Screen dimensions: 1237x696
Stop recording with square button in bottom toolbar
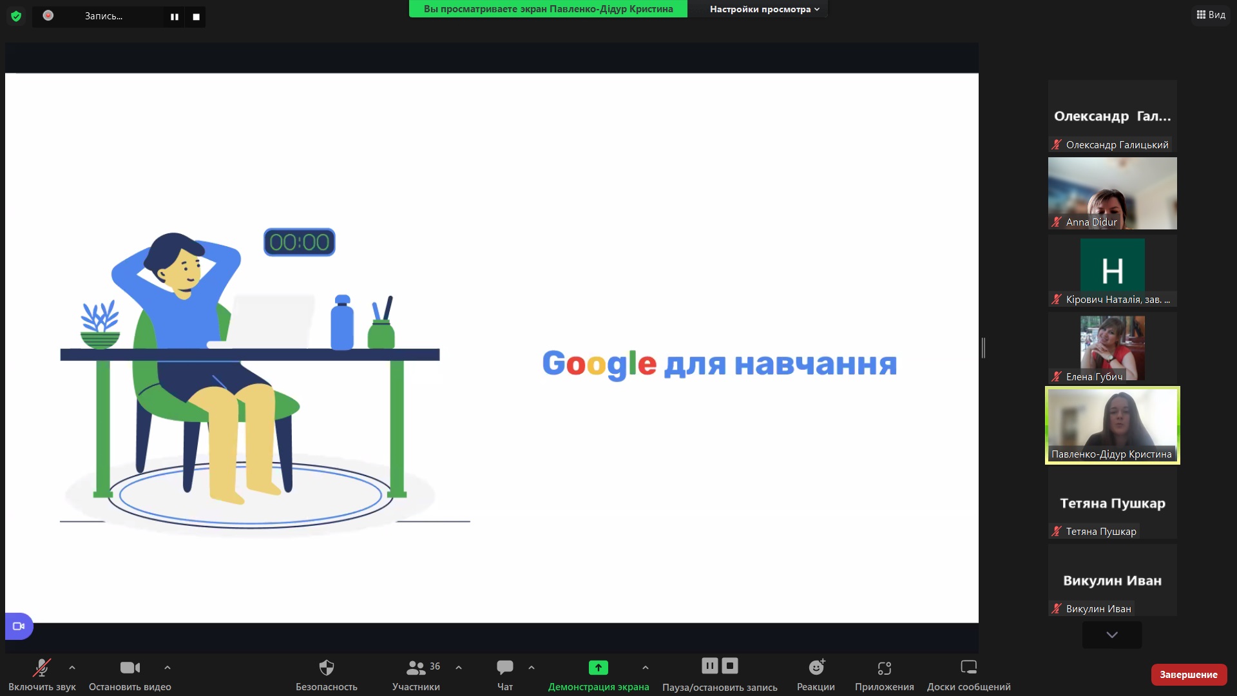tap(730, 666)
